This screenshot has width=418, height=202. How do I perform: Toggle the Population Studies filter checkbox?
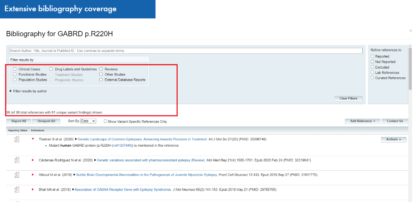click(15, 80)
